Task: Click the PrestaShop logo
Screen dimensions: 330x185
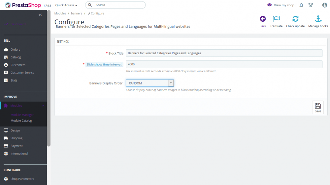Action: click(x=23, y=5)
